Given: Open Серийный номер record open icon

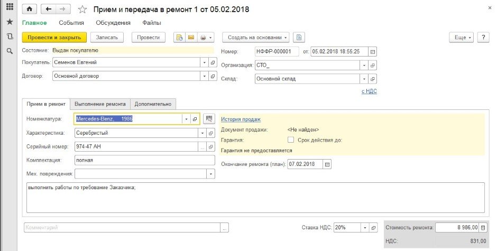Looking at the screenshot, I should (211, 147).
